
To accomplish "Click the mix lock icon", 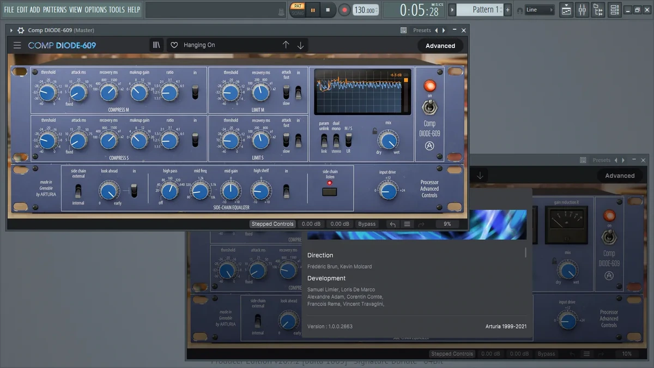I will point(374,131).
